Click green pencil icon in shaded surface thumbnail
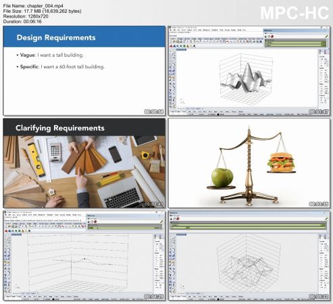 point(326,36)
